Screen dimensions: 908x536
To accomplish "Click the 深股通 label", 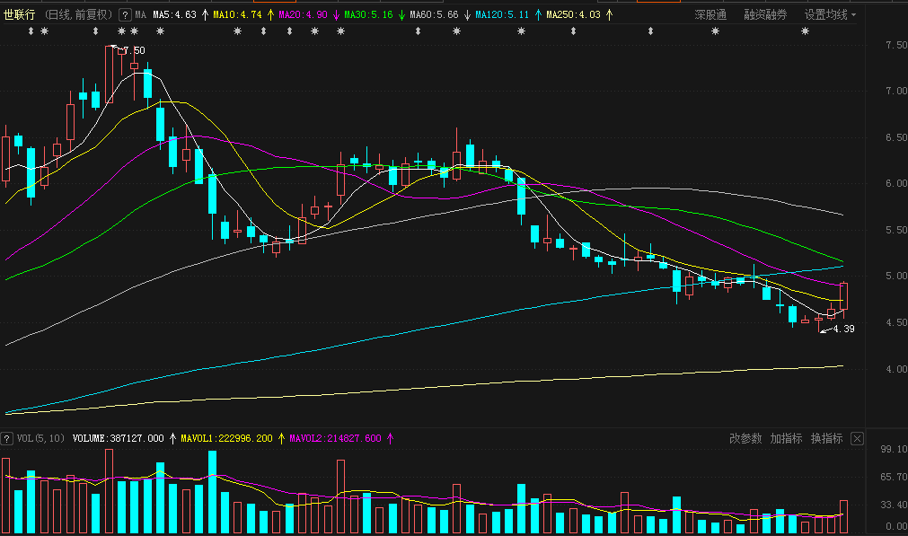I will (710, 15).
